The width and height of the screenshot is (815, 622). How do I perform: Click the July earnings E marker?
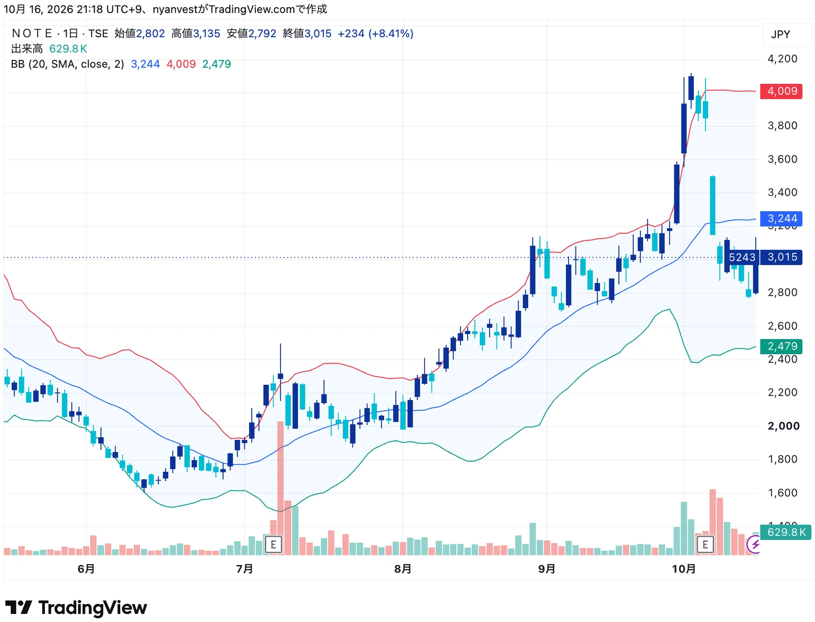tap(274, 545)
